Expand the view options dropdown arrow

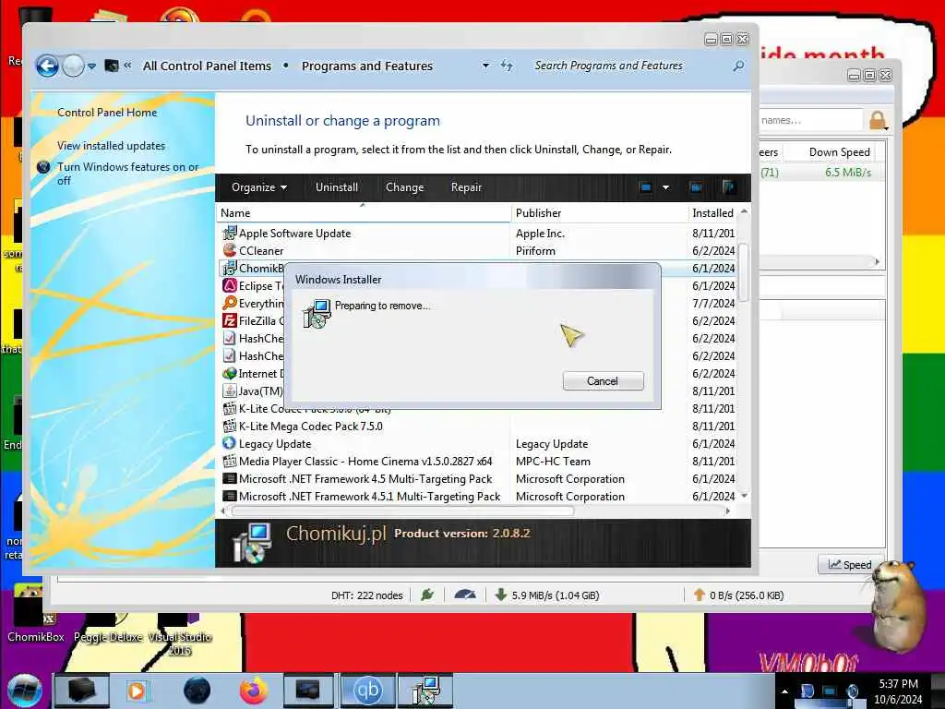666,187
